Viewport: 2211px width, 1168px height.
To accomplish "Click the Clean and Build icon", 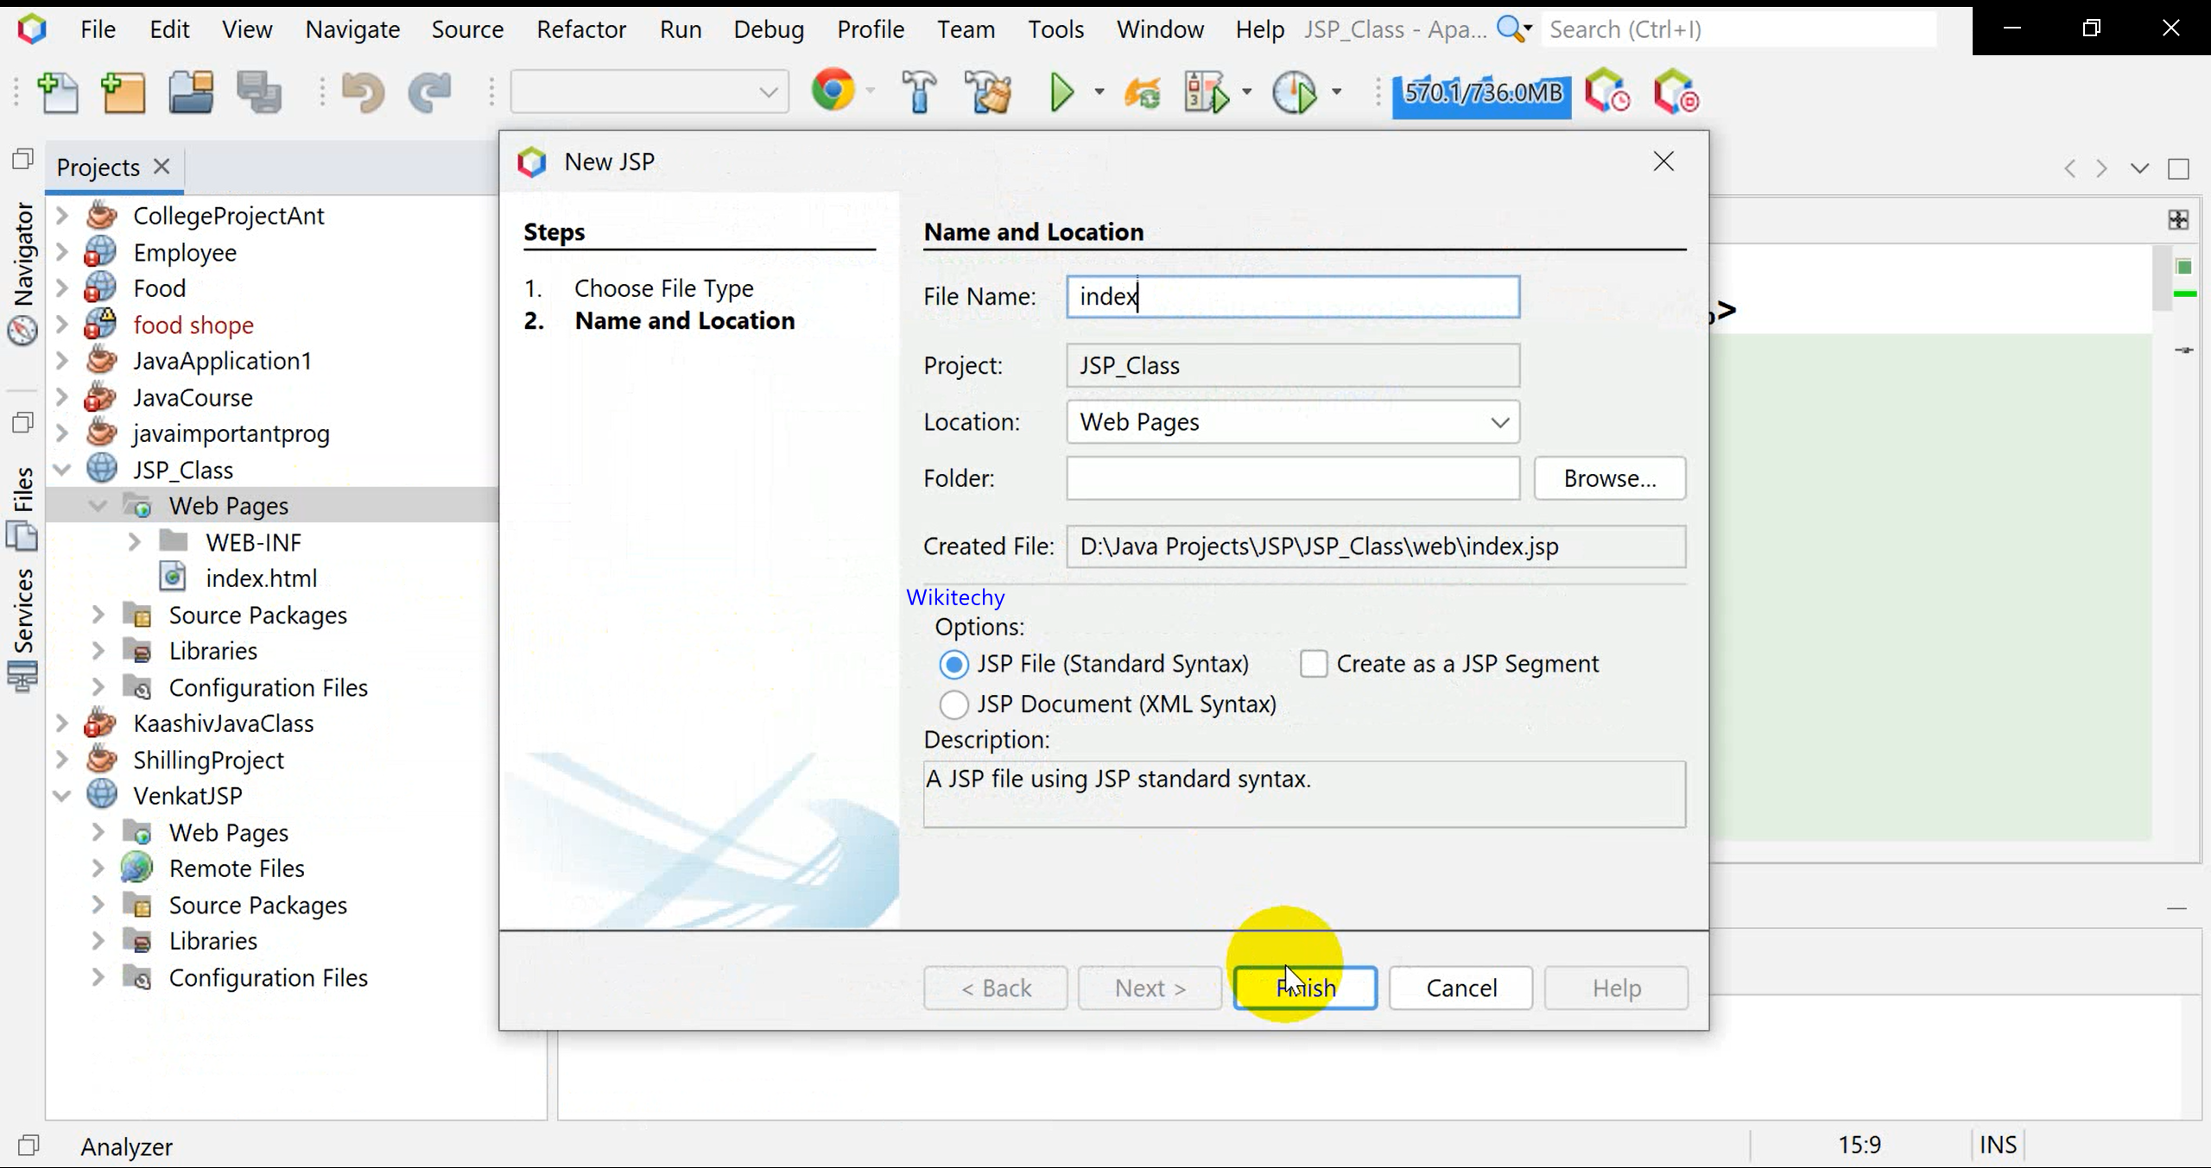I will 989,92.
